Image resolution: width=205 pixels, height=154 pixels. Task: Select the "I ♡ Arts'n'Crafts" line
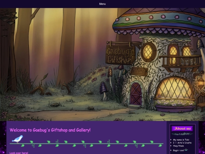(x=182, y=143)
